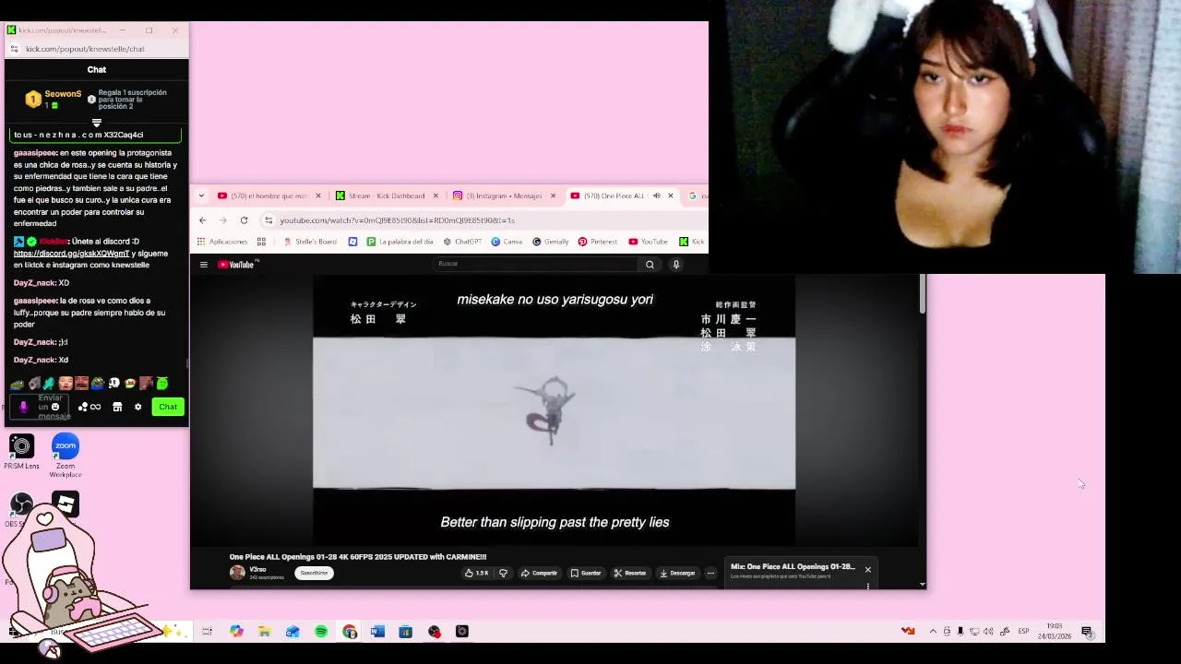This screenshot has height=664, width=1181.
Task: Open Mix playlist vertical dots options
Action: pyautogui.click(x=867, y=586)
